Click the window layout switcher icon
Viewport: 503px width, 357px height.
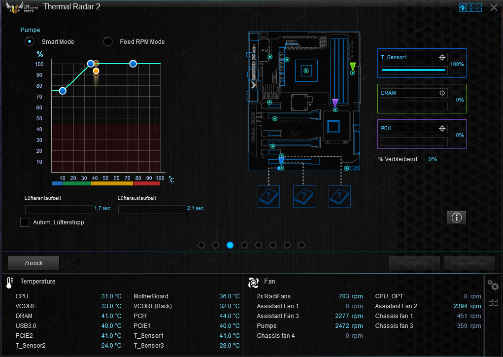[470, 7]
